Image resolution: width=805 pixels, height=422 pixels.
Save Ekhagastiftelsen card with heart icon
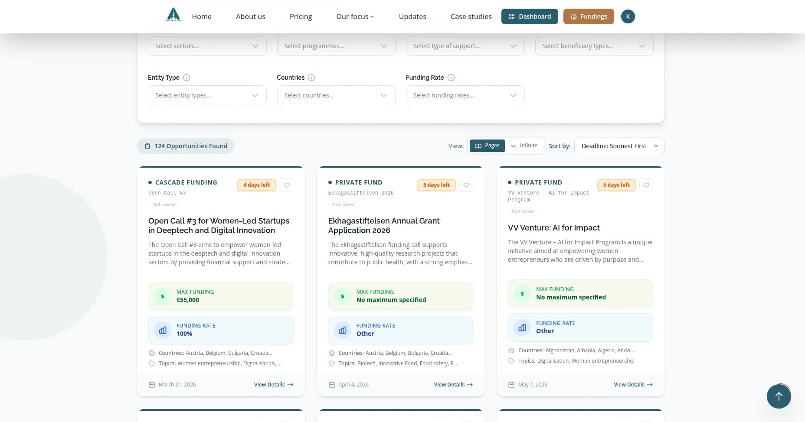(466, 185)
